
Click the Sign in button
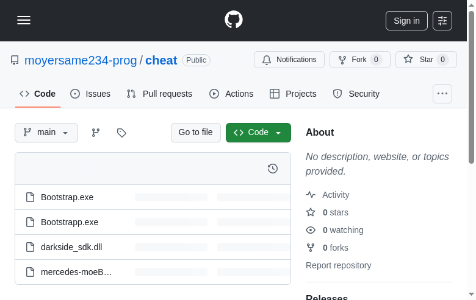tap(406, 21)
